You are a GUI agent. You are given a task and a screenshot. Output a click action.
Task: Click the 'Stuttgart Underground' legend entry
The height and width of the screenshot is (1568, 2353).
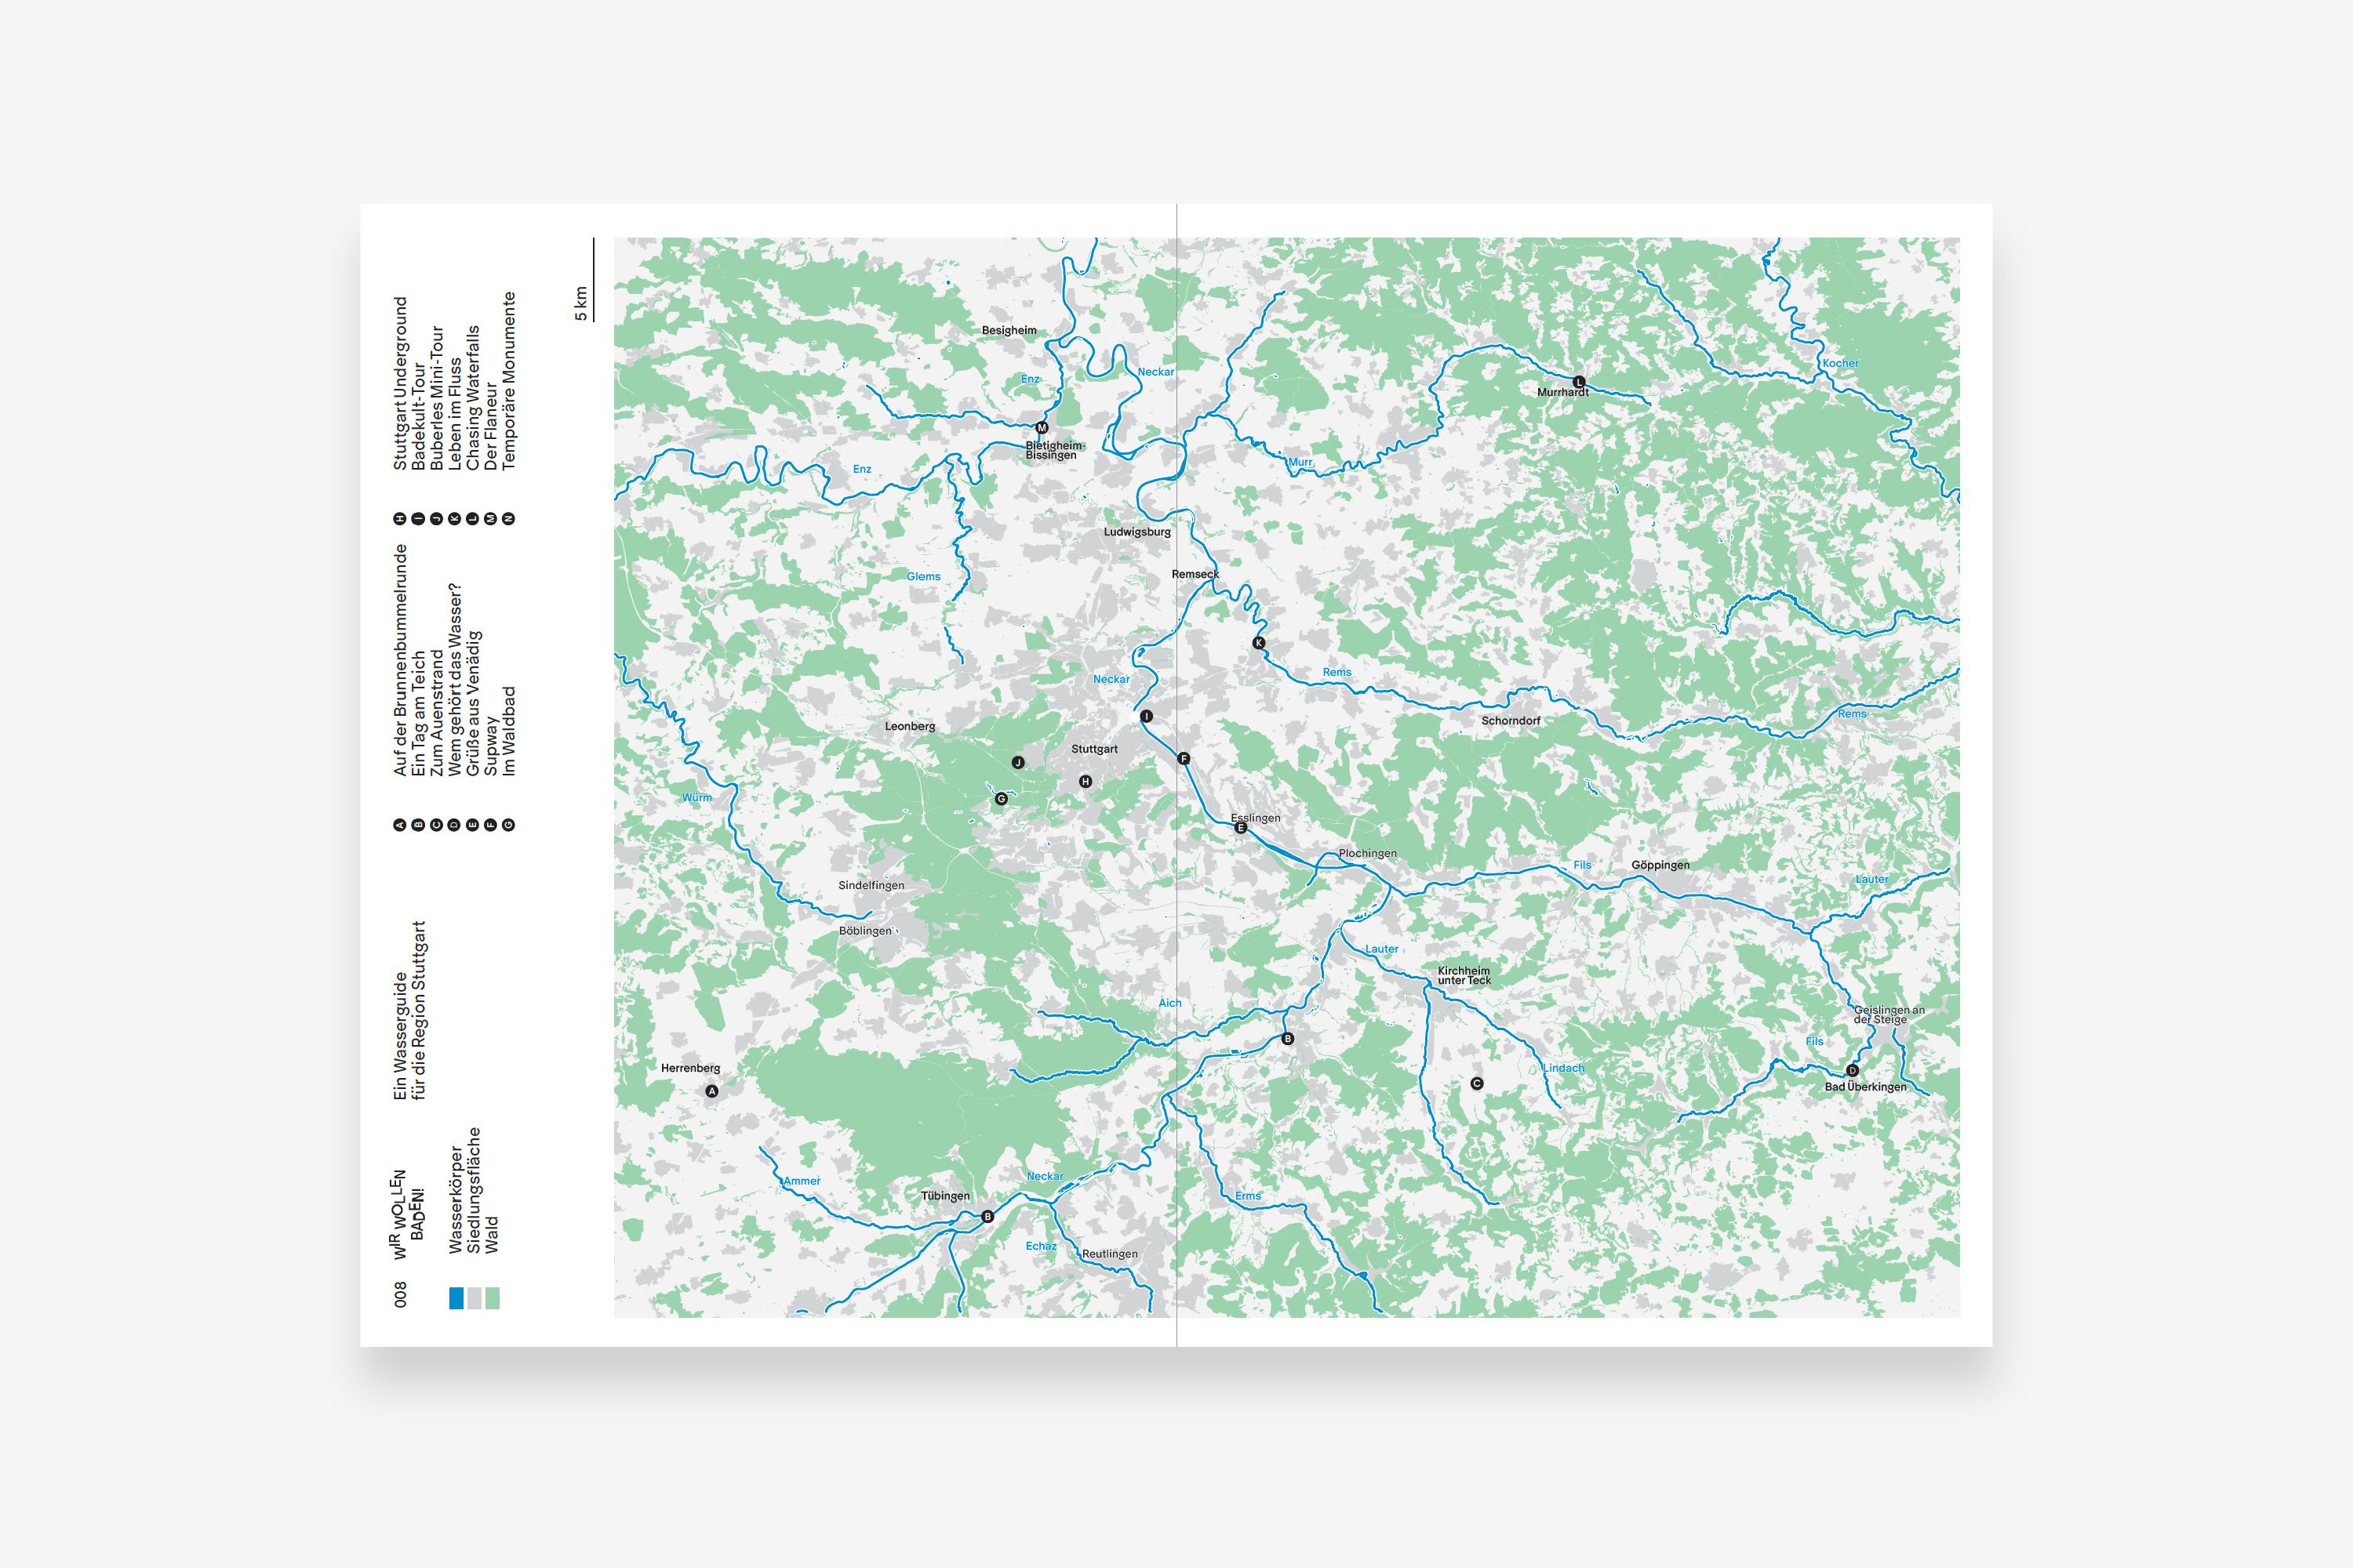(x=400, y=384)
